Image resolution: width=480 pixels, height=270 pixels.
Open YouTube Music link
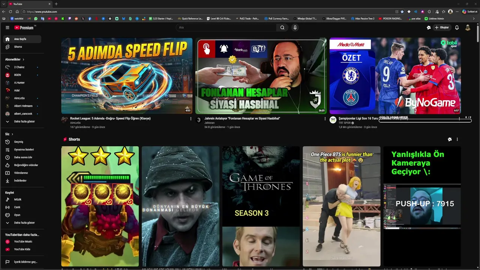tap(22, 241)
